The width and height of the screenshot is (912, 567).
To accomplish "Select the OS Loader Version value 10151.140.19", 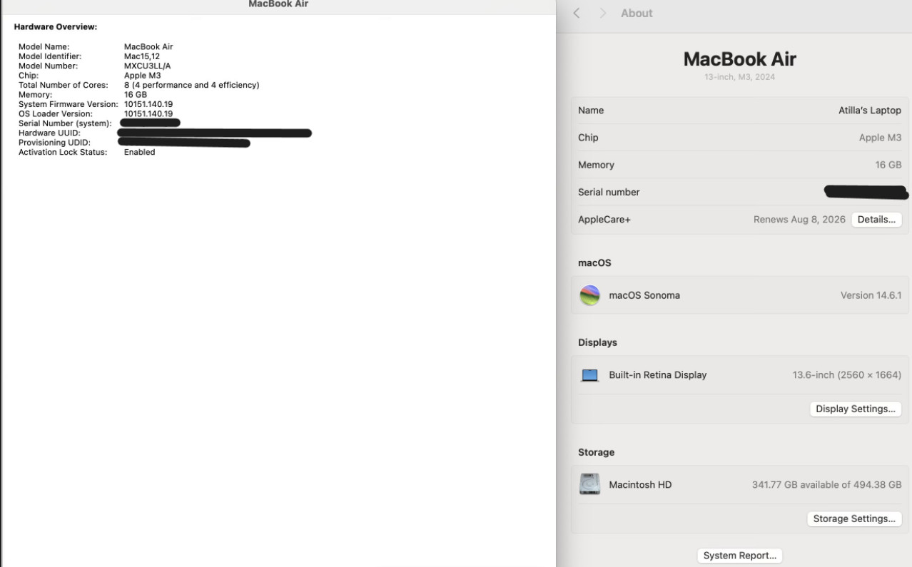I will pyautogui.click(x=148, y=113).
